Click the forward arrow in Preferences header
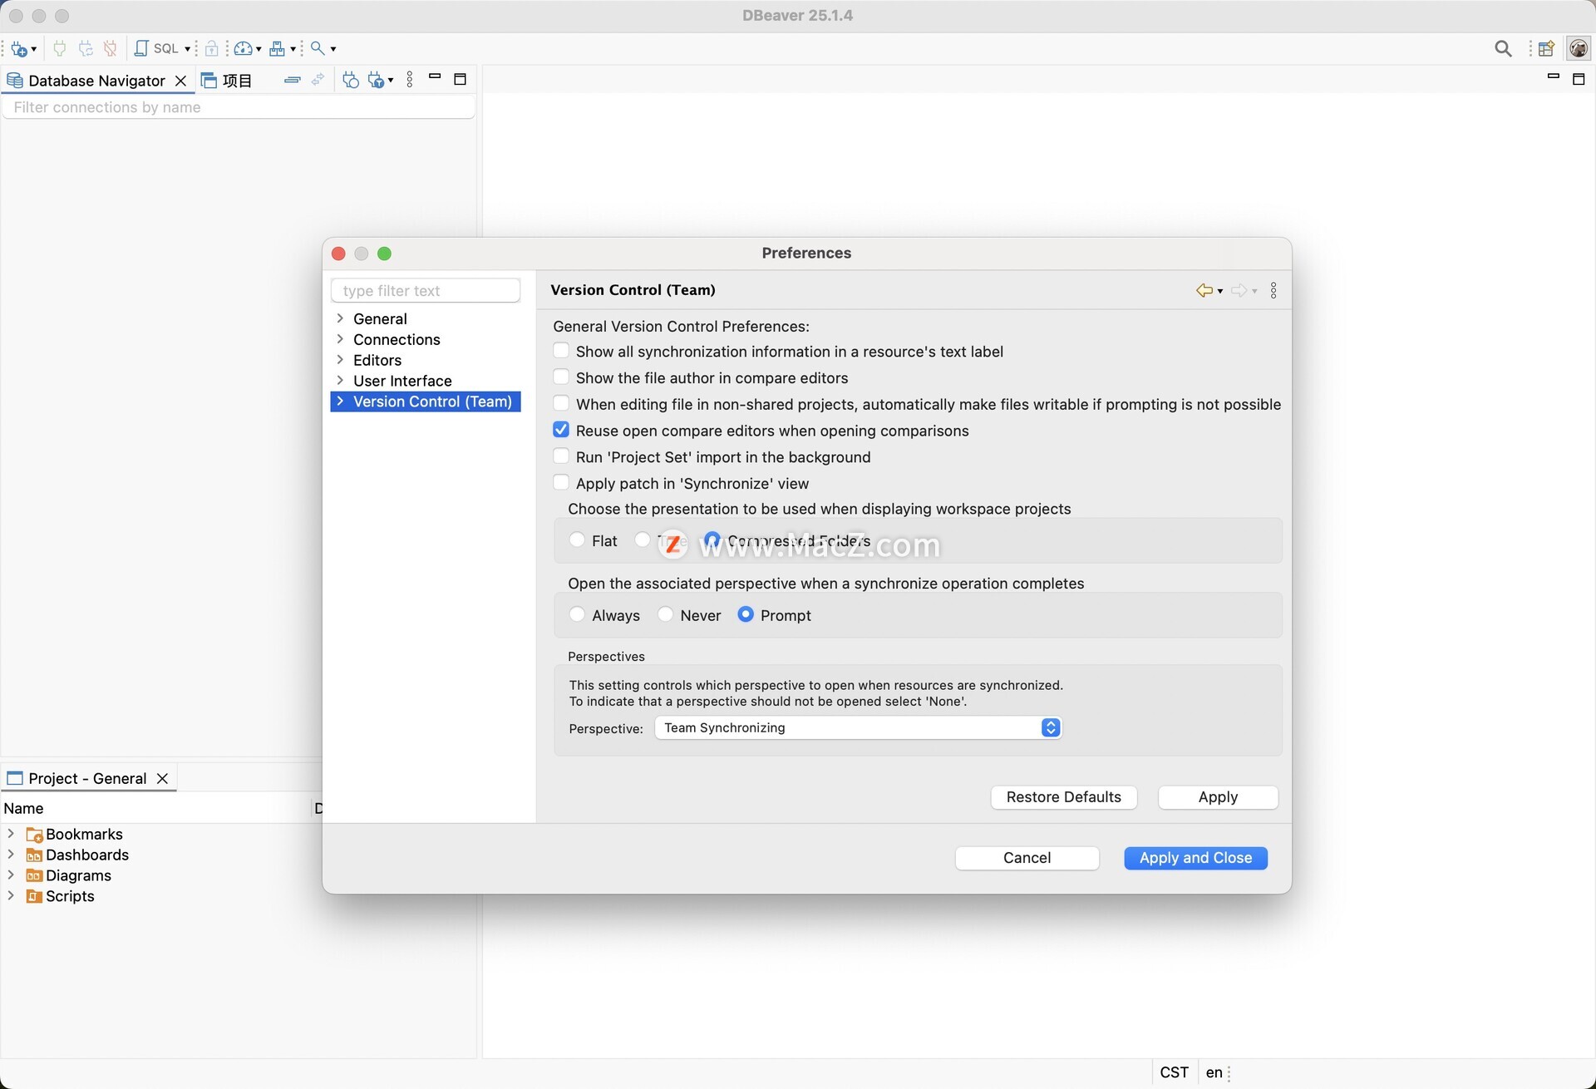This screenshot has width=1596, height=1089. (1239, 290)
